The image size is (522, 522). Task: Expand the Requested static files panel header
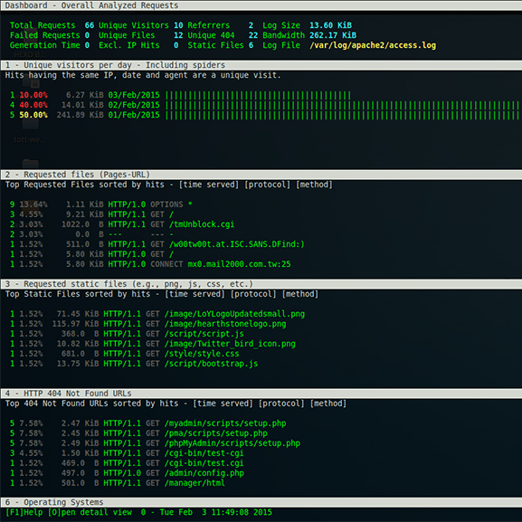pyautogui.click(x=261, y=284)
